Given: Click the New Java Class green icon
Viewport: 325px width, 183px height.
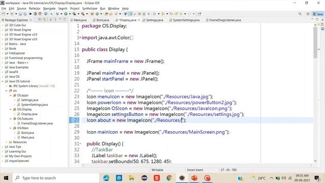Looking at the screenshot, I should pyautogui.click(x=97, y=14).
